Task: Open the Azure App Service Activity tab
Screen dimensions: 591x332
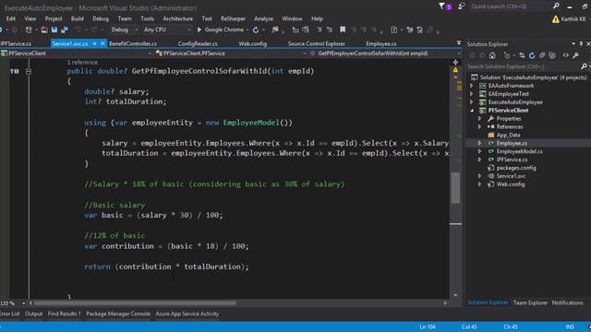Action: coord(187,314)
